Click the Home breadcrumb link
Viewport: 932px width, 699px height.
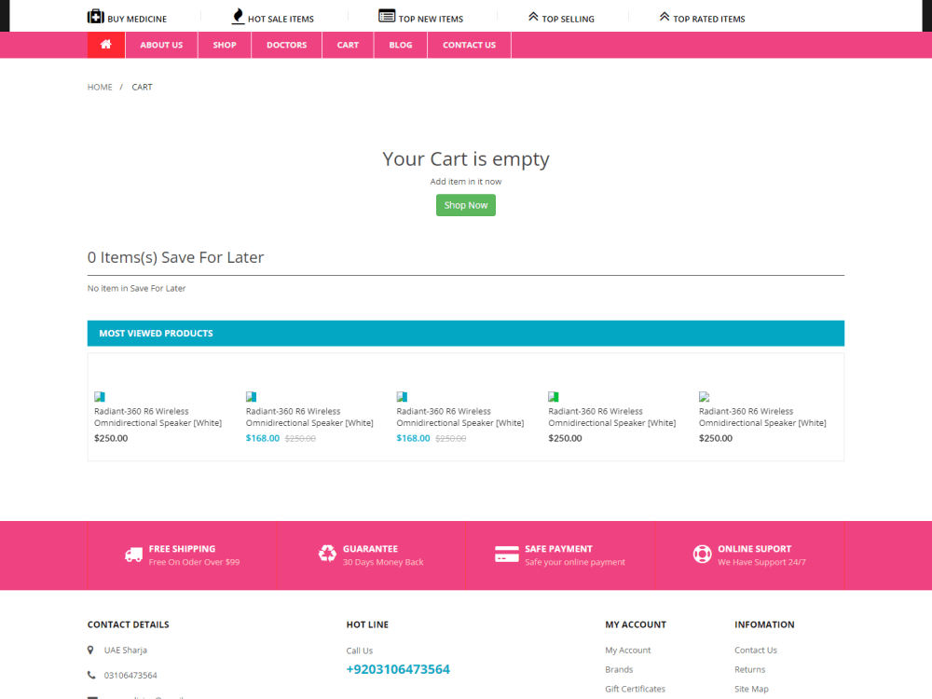(100, 87)
